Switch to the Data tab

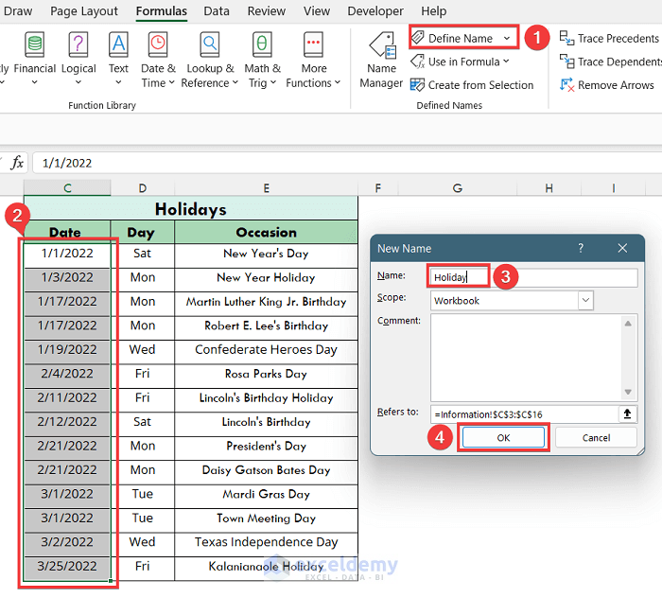(217, 11)
